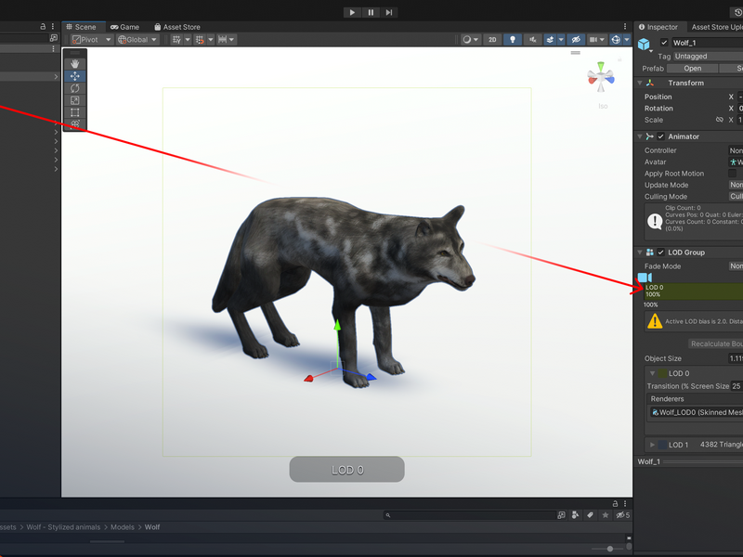Enable Apply Root Motion checkbox
This screenshot has height=557, width=743.
click(x=733, y=174)
